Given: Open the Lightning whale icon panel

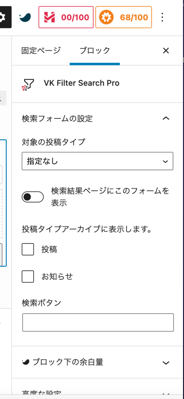Looking at the screenshot, I should [x=25, y=17].
